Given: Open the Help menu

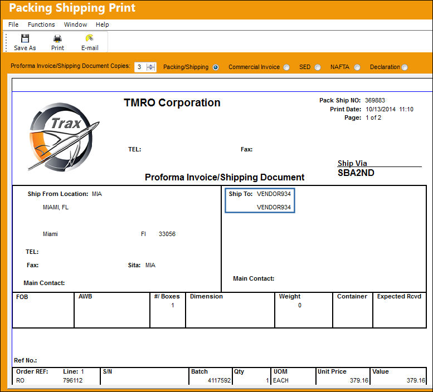Looking at the screenshot, I should tap(102, 24).
